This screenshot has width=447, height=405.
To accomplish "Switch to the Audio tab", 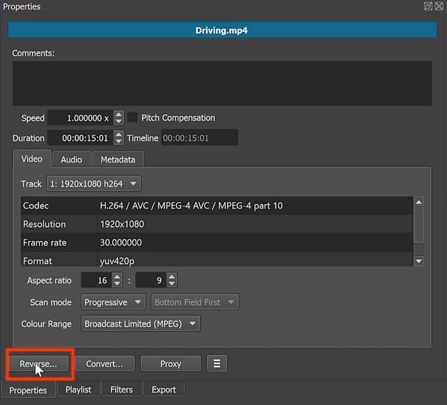I will click(72, 159).
